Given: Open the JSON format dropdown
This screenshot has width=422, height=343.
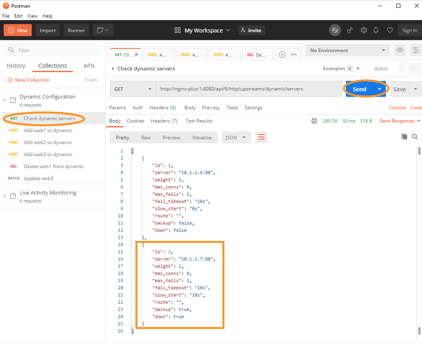Looking at the screenshot, I should coord(236,137).
